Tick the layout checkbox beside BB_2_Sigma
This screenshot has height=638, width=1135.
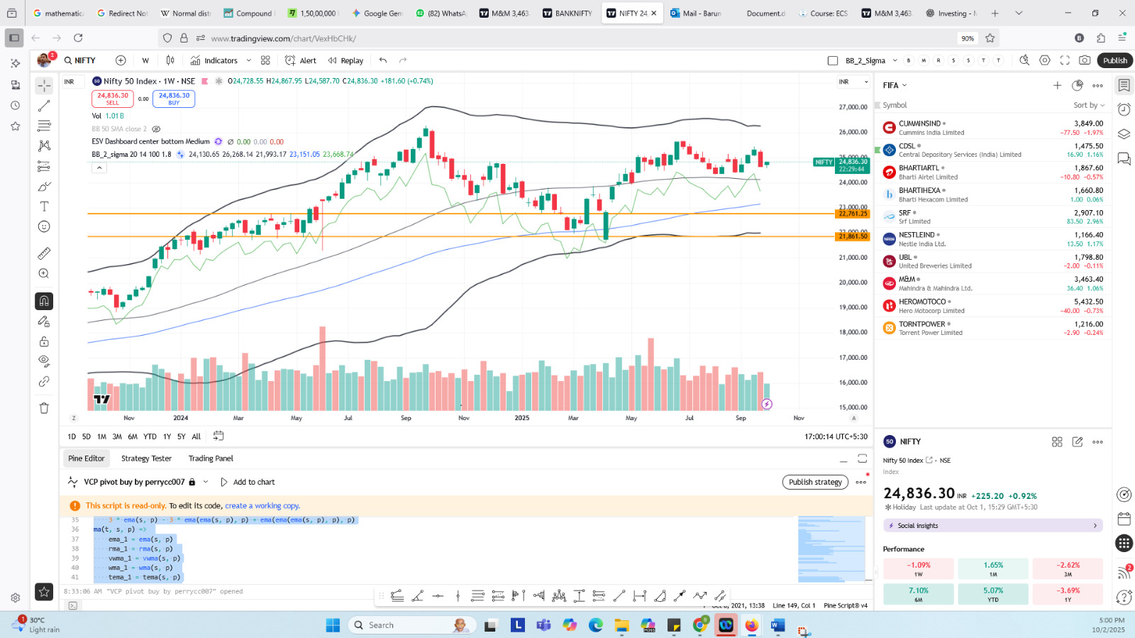(x=833, y=60)
